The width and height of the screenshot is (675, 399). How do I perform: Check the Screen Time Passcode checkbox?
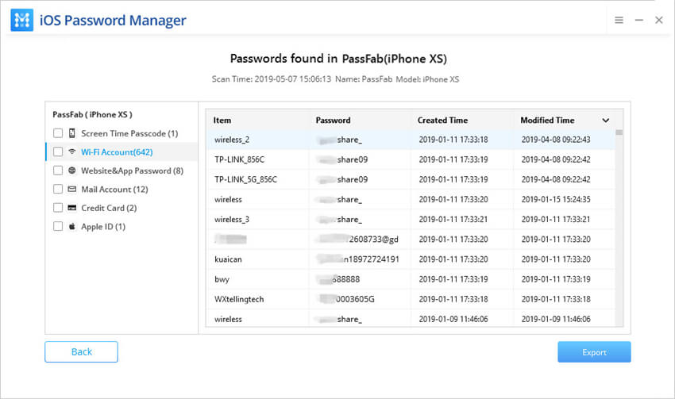(58, 133)
